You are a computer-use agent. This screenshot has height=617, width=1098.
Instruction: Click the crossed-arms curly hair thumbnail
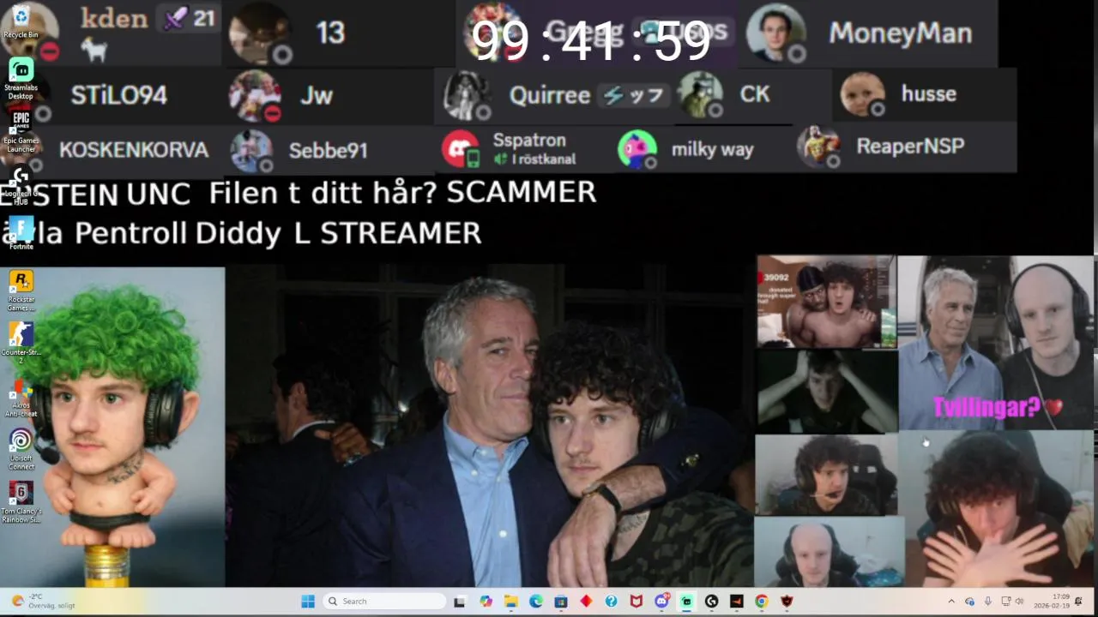[998, 509]
